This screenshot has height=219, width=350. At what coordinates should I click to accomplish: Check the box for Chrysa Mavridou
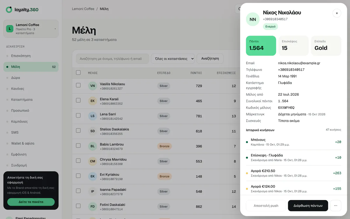(78, 161)
